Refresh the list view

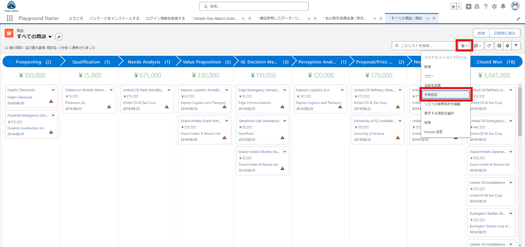point(489,46)
